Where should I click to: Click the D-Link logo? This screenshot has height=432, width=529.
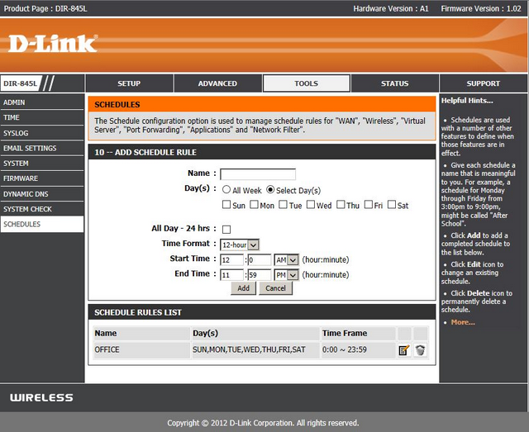[x=53, y=43]
